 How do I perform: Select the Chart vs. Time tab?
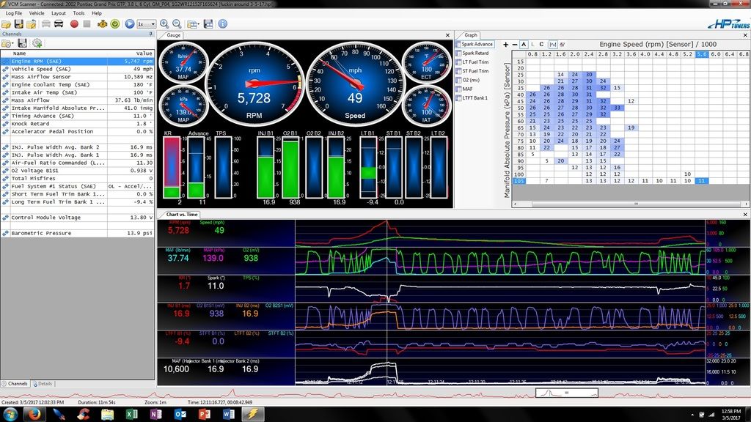tap(182, 215)
